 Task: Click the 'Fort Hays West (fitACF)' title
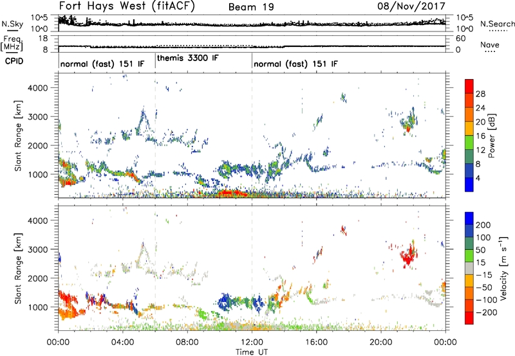(126, 6)
